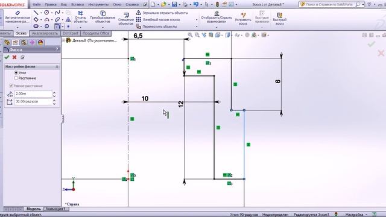Confirm chamfer with green checkmark

coord(7,57)
